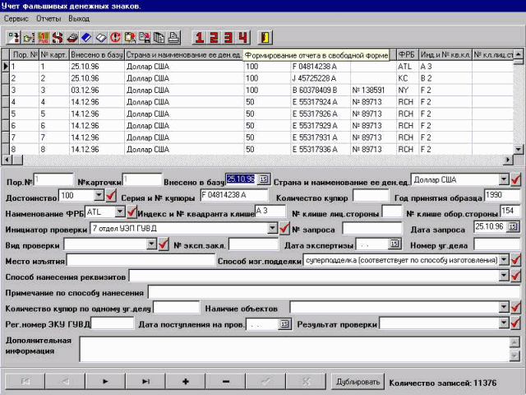The height and width of the screenshot is (395, 526).
Task: Open the Выход menu
Action: pyautogui.click(x=79, y=18)
